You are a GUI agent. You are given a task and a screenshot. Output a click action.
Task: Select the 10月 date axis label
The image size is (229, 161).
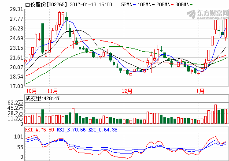31,91
